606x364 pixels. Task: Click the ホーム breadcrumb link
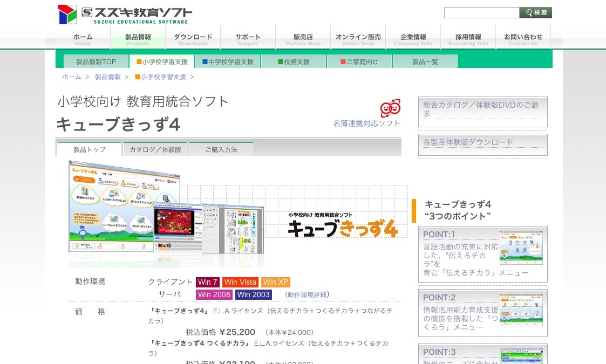pos(71,77)
